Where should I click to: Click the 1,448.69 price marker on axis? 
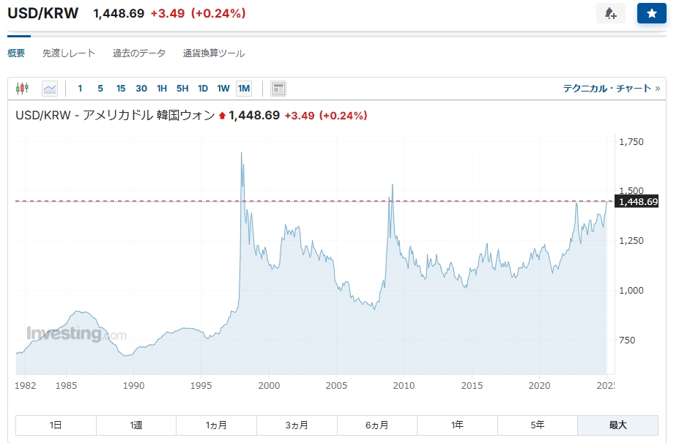pos(638,202)
